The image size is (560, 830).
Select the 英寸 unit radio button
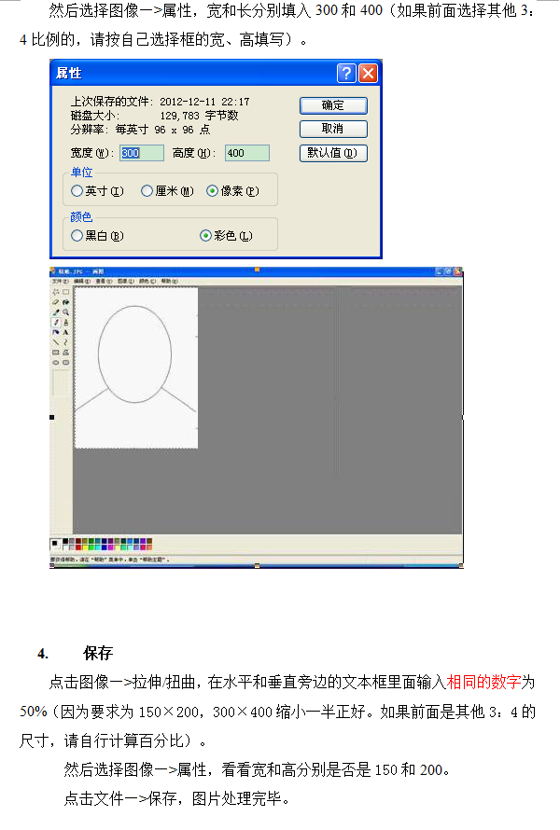pyautogui.click(x=77, y=190)
